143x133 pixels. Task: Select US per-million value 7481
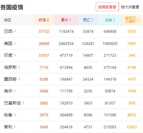[132, 43]
